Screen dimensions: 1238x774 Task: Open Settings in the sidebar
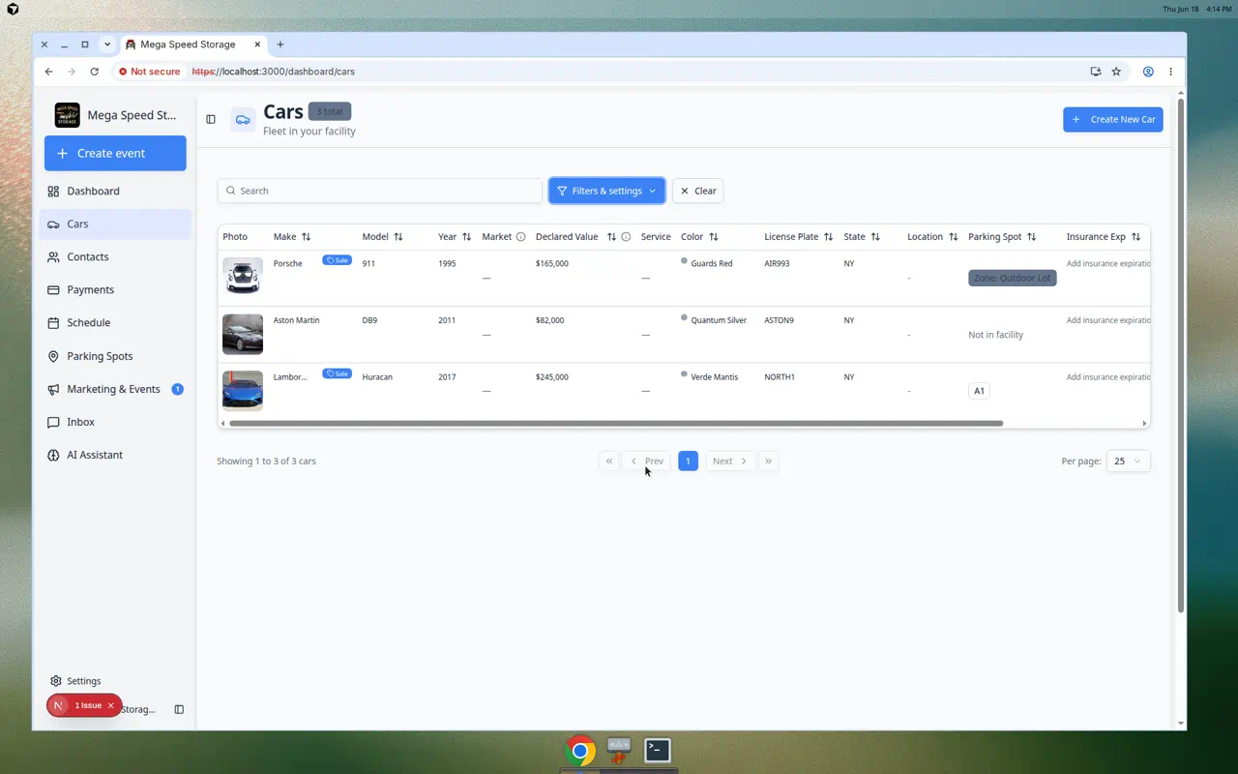coord(115,681)
